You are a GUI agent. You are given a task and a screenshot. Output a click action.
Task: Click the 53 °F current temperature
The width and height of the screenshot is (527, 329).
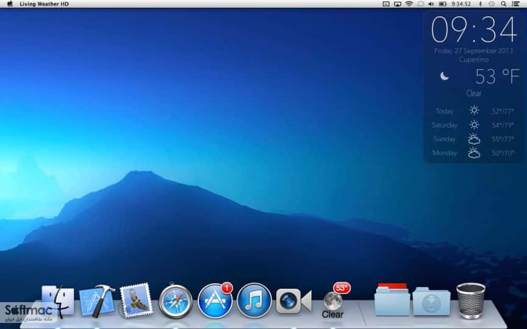coord(498,76)
